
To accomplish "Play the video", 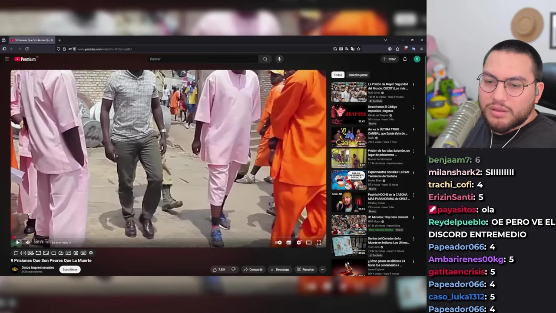I will click(x=17, y=243).
